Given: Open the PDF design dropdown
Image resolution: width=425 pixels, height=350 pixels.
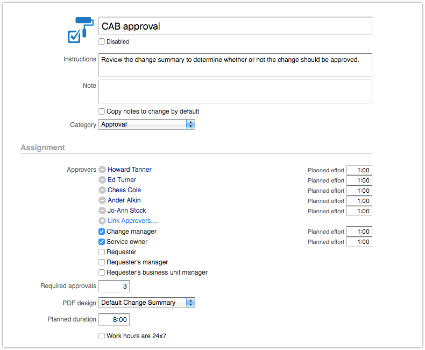Looking at the screenshot, I should click(147, 303).
